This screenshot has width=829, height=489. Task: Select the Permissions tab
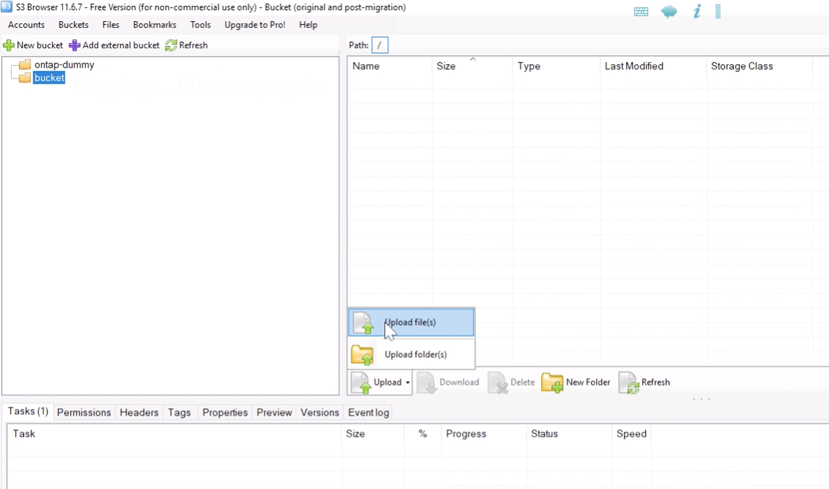pos(83,412)
